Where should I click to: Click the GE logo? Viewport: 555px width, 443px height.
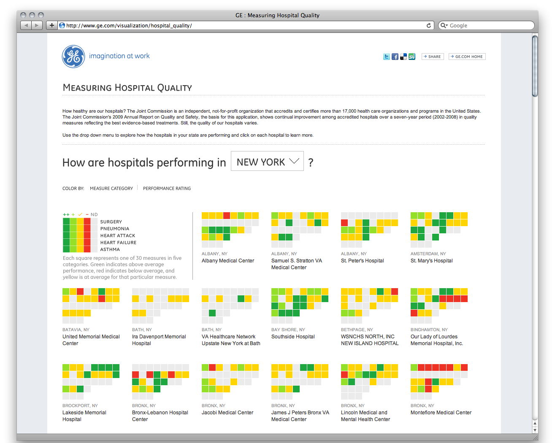(73, 57)
